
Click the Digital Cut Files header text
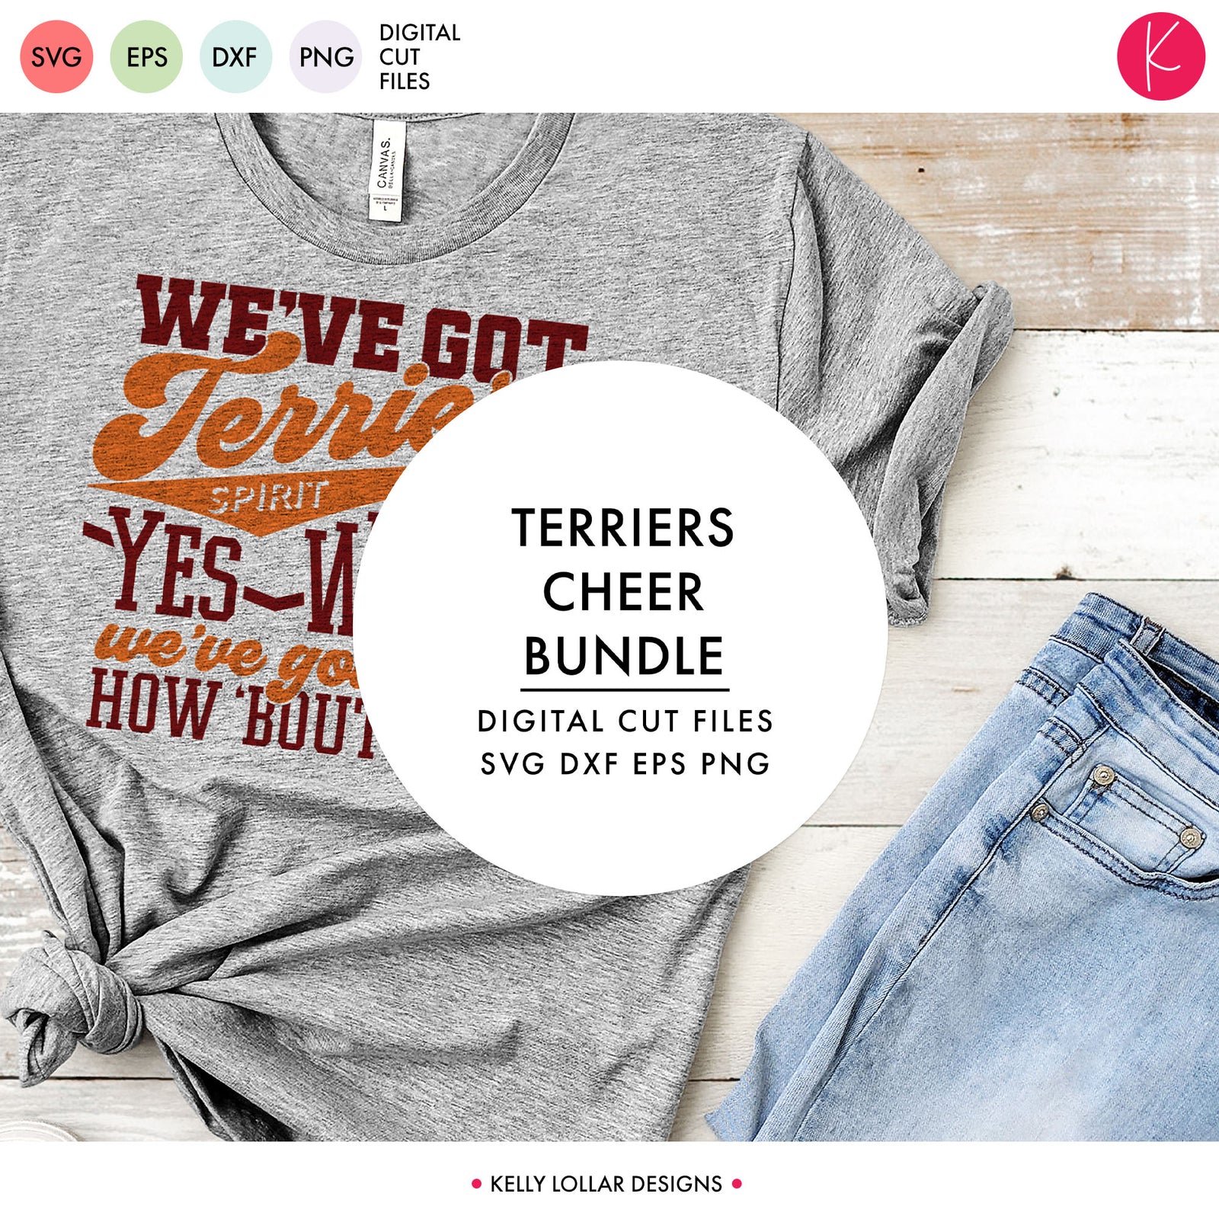pos(420,57)
